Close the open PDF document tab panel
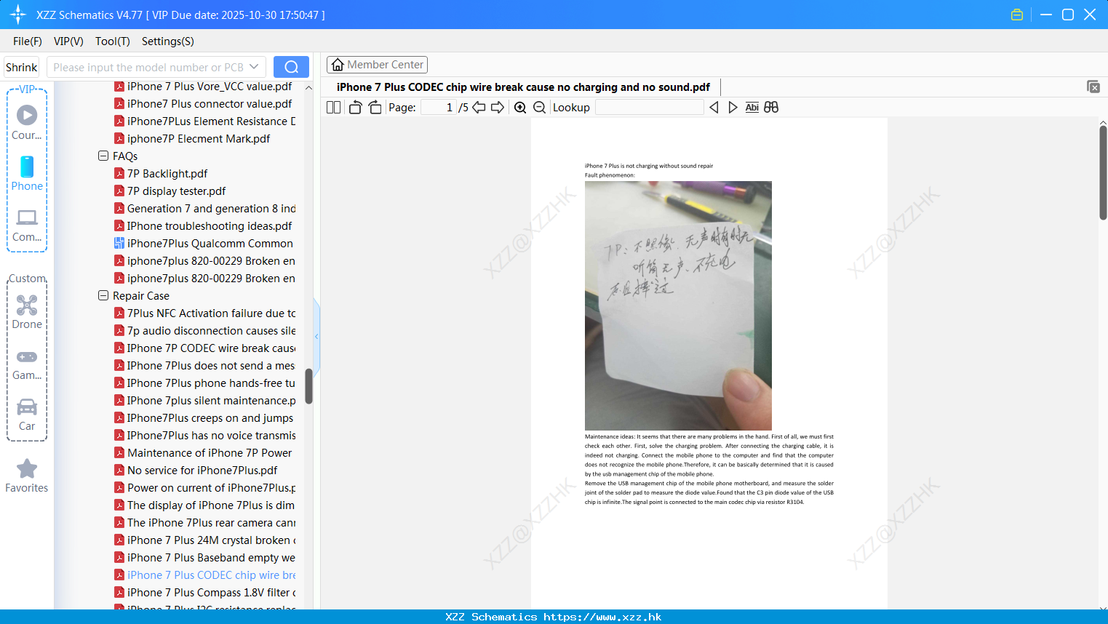The width and height of the screenshot is (1108, 624). tap(1093, 87)
